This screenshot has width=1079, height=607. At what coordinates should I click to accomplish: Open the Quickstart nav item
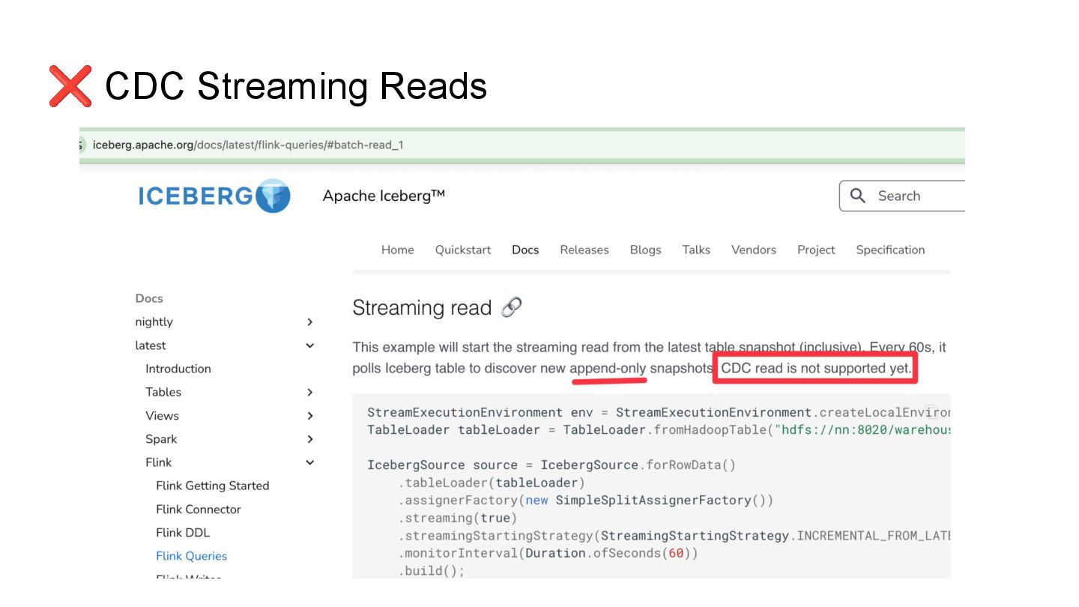click(x=463, y=250)
